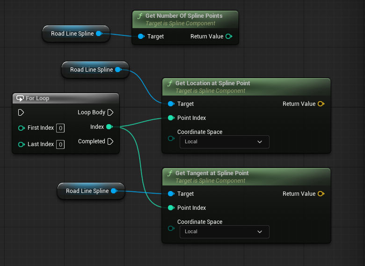
Task: Click Target pin on Get Number Of Spline Points
Action: click(x=141, y=37)
